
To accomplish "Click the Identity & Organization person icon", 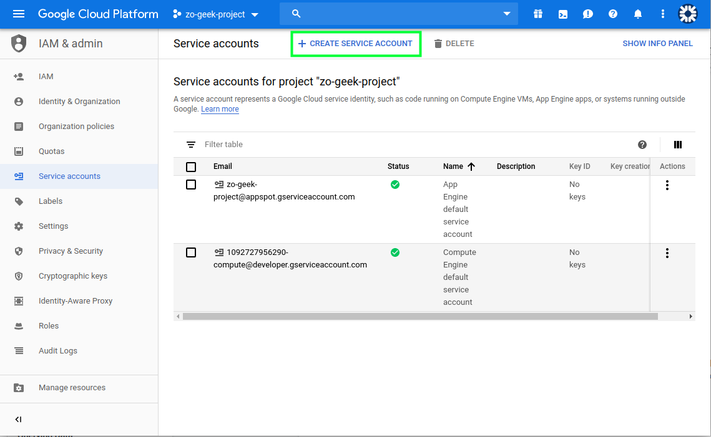I will click(x=19, y=102).
